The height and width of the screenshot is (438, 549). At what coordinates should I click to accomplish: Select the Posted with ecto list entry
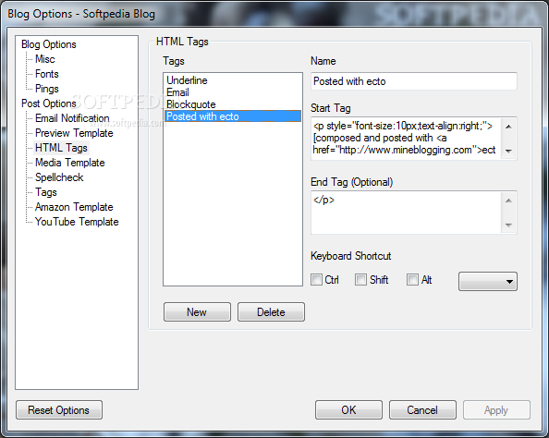[x=233, y=116]
